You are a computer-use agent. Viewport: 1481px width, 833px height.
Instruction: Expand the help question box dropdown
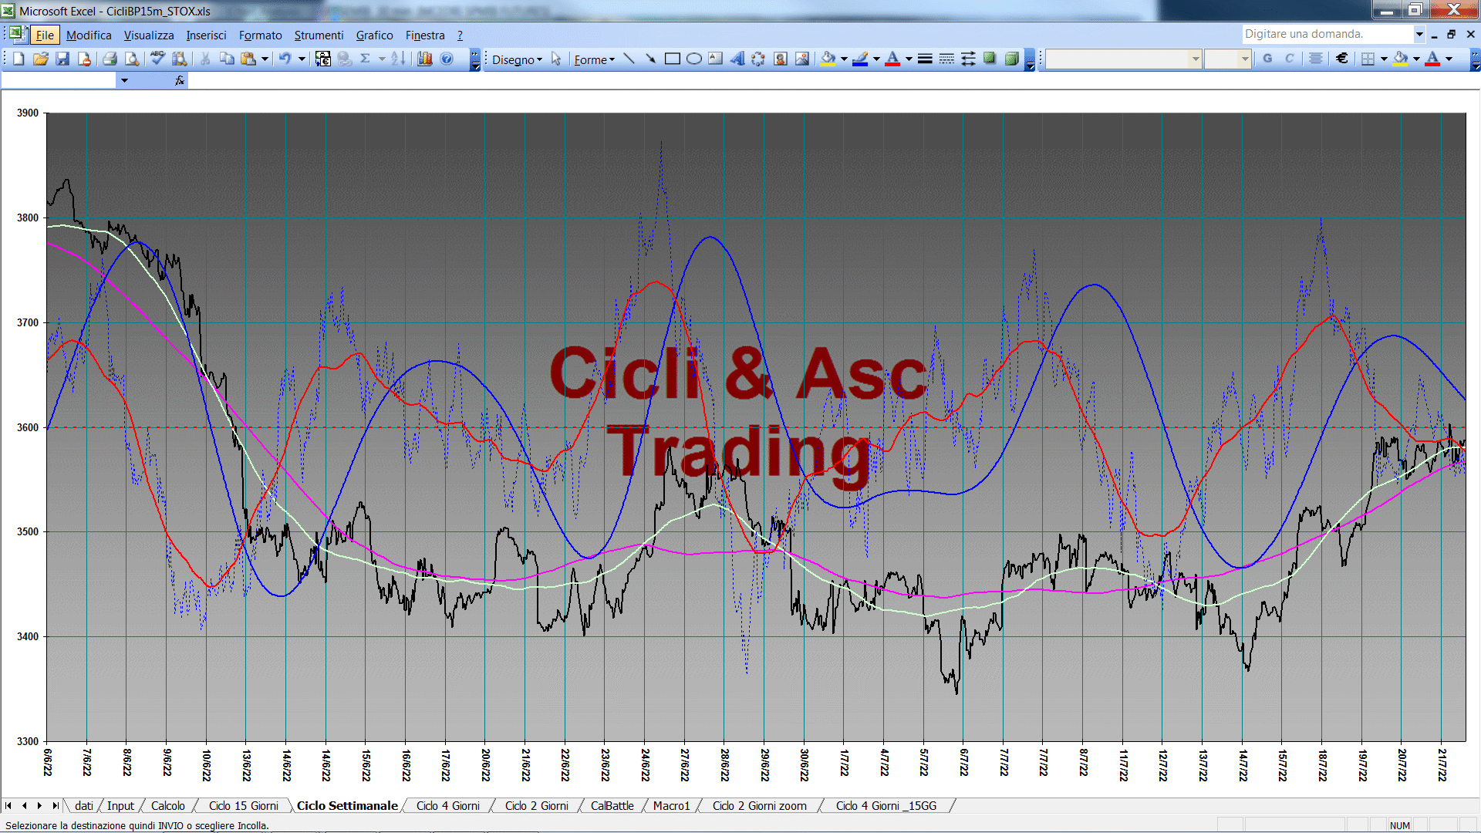click(1419, 34)
